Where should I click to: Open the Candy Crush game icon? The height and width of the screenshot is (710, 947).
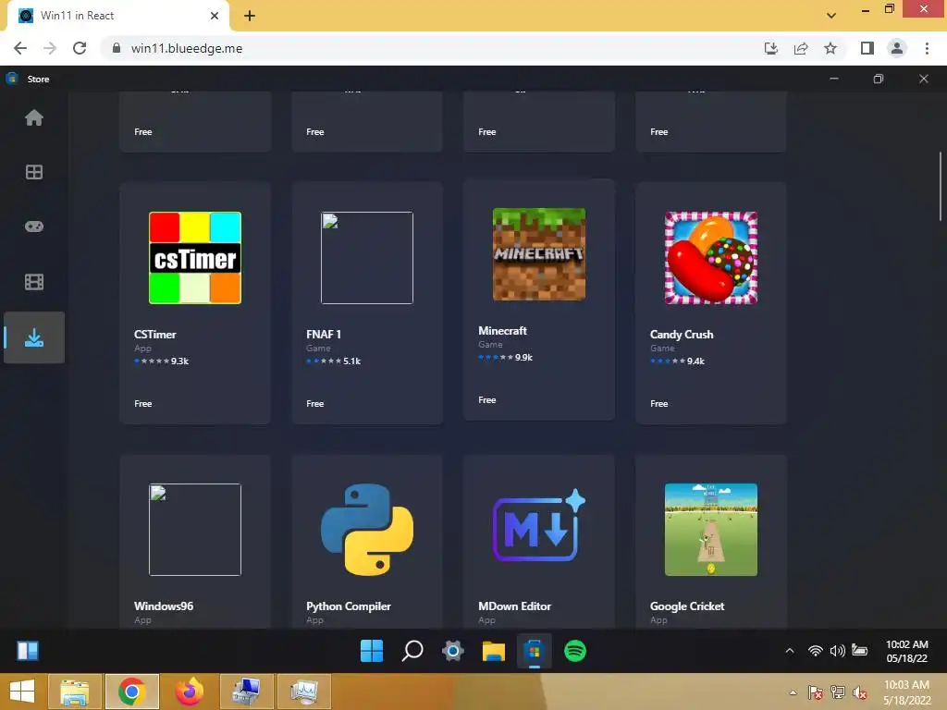pos(711,258)
